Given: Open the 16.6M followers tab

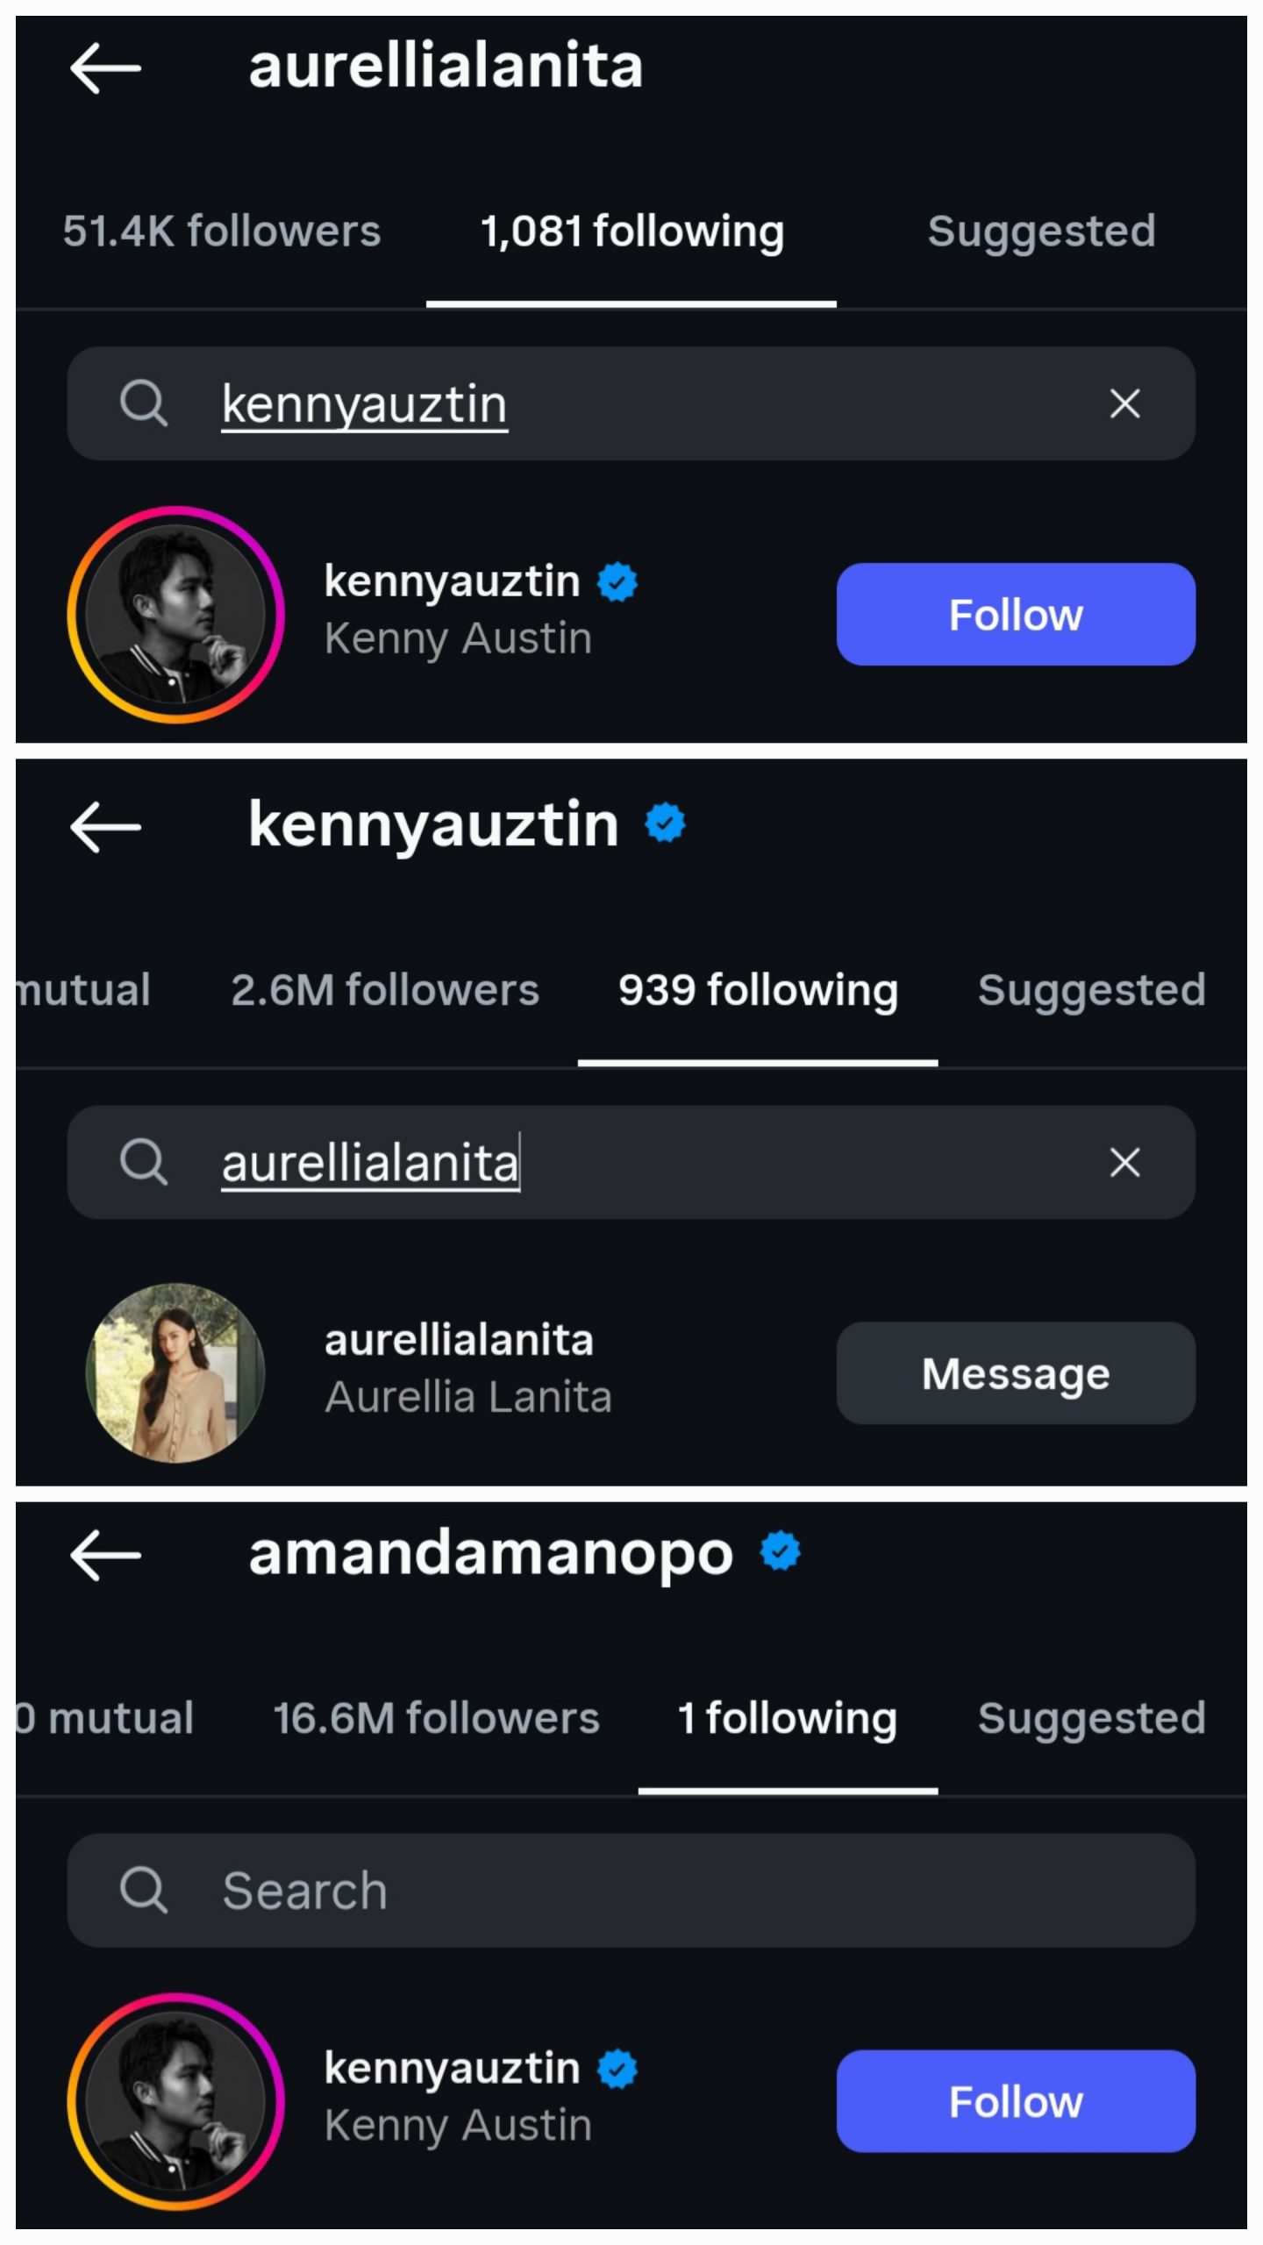Looking at the screenshot, I should point(436,1718).
